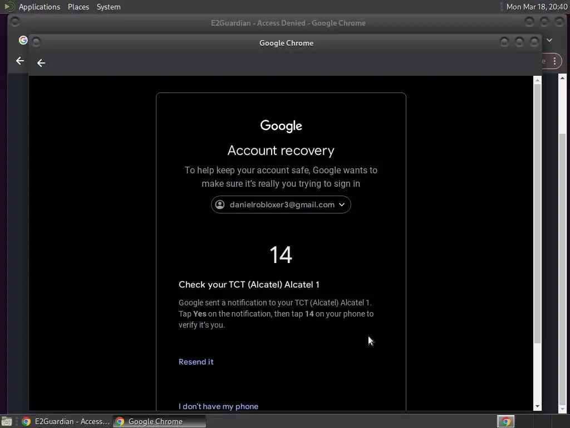Click the Google favicon tab in the E2Guardian window
This screenshot has width=570, height=428.
click(23, 40)
